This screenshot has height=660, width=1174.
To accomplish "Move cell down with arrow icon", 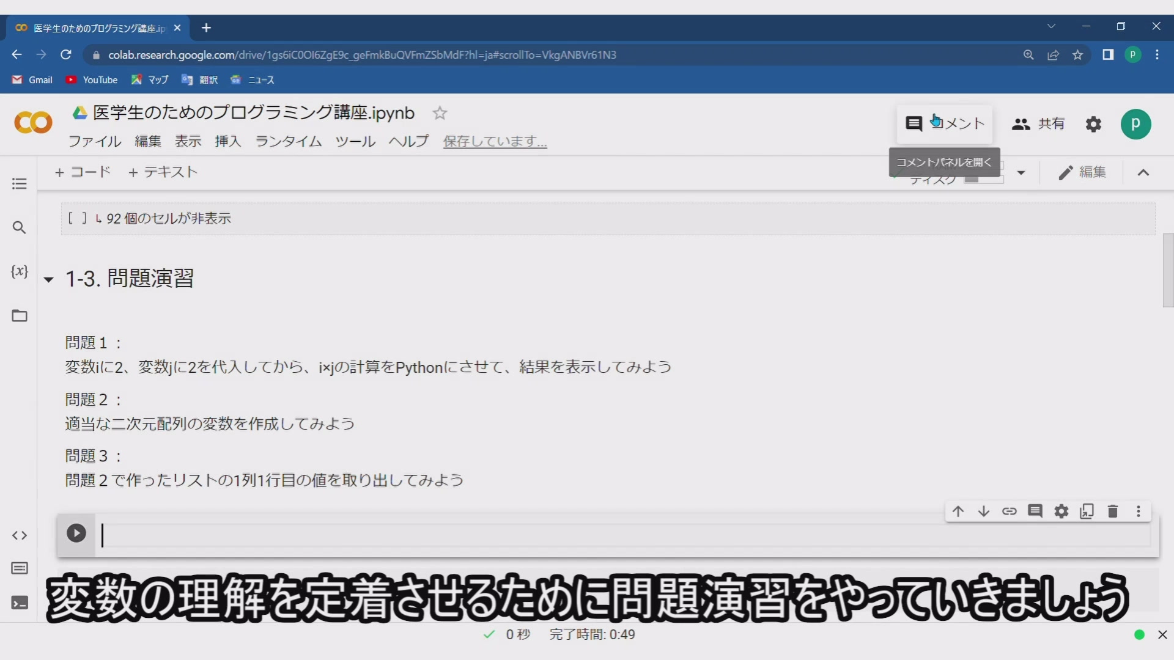I will pyautogui.click(x=983, y=512).
